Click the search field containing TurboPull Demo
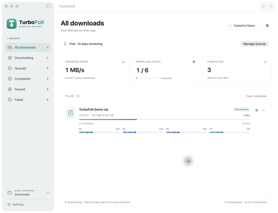 [x=249, y=26]
